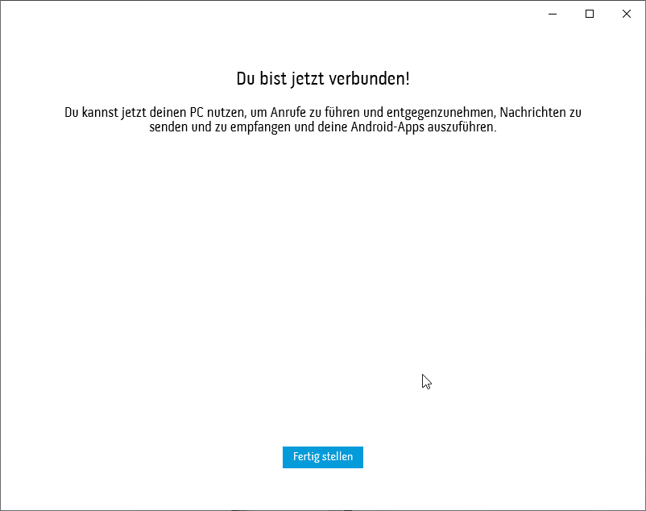Click the word "senden" starting the second line
The image size is (646, 511).
pyautogui.click(x=168, y=128)
